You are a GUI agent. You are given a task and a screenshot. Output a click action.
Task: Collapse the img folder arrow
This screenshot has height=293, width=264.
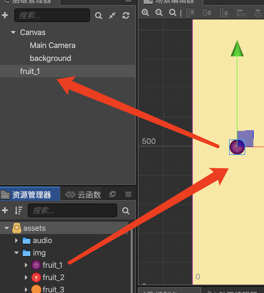(x=16, y=253)
